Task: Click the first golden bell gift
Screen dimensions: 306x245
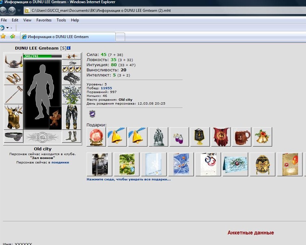Action: [117, 137]
